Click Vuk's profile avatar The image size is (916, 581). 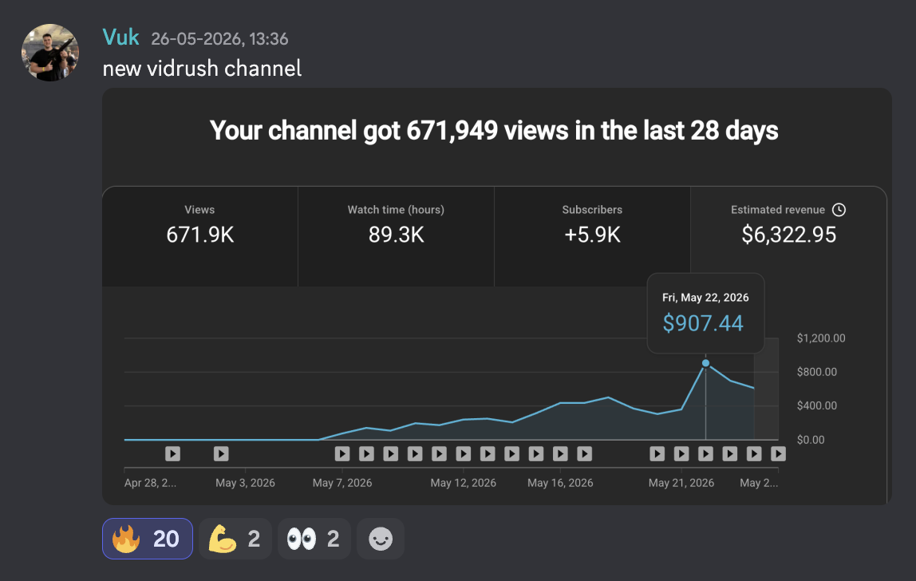coord(50,53)
